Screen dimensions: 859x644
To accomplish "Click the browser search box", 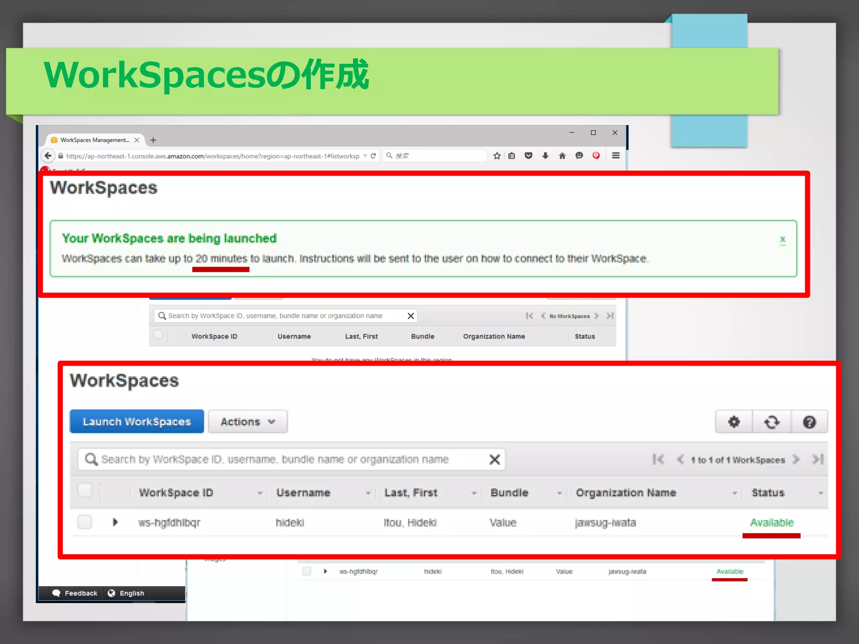I will click(x=435, y=156).
